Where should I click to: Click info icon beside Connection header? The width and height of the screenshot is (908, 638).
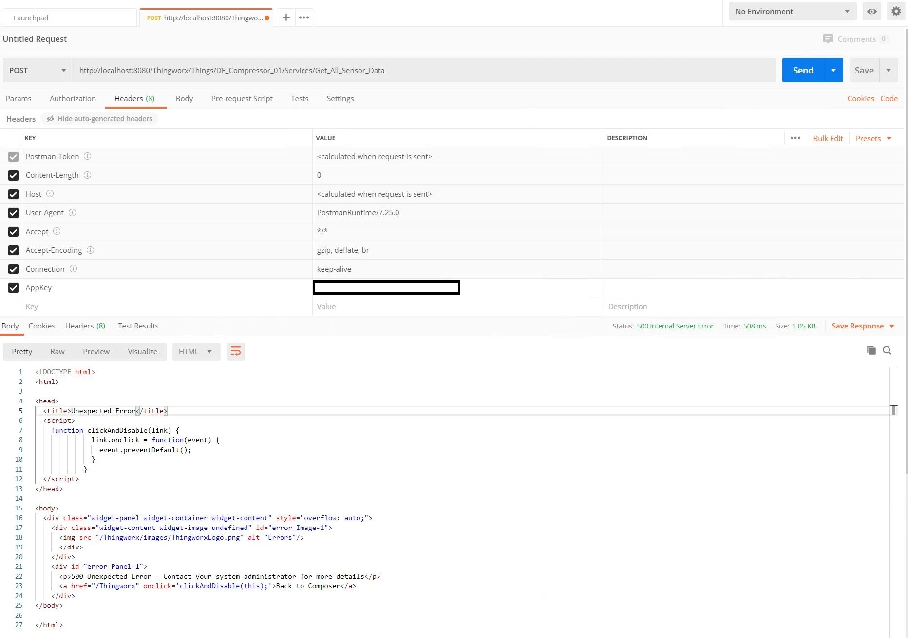[x=73, y=269]
